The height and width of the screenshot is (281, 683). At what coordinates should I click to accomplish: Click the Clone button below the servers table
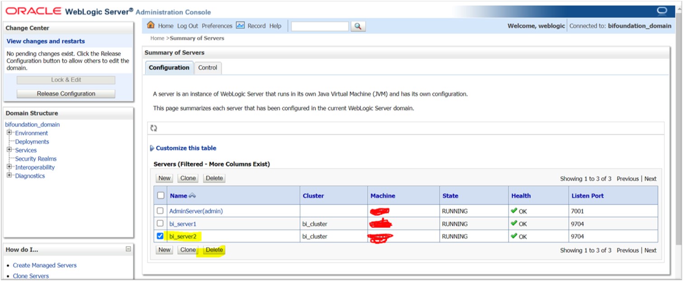pyautogui.click(x=188, y=250)
